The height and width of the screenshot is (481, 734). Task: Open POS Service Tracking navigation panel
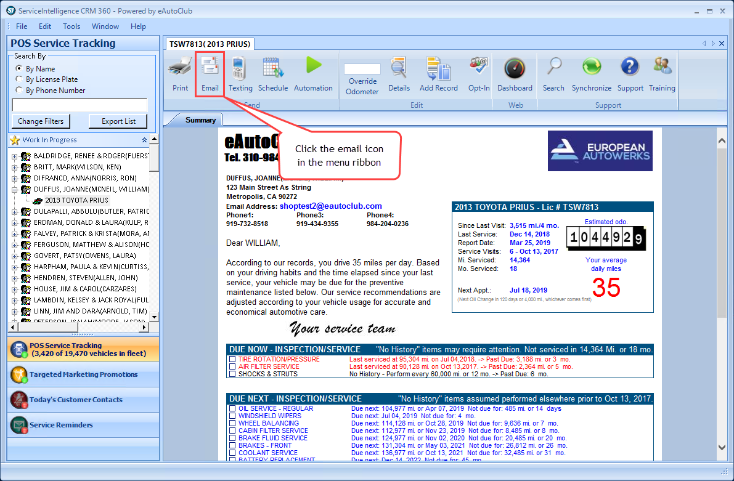(83, 350)
